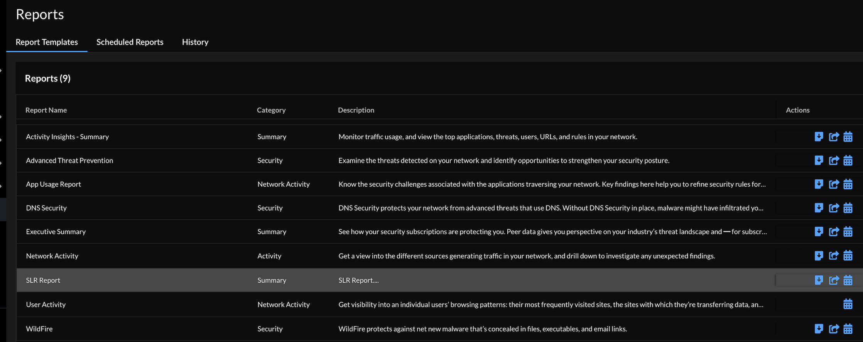Screen dimensions: 863x342
Task: Switch to the Scheduled Reports tab
Action: [x=130, y=42]
